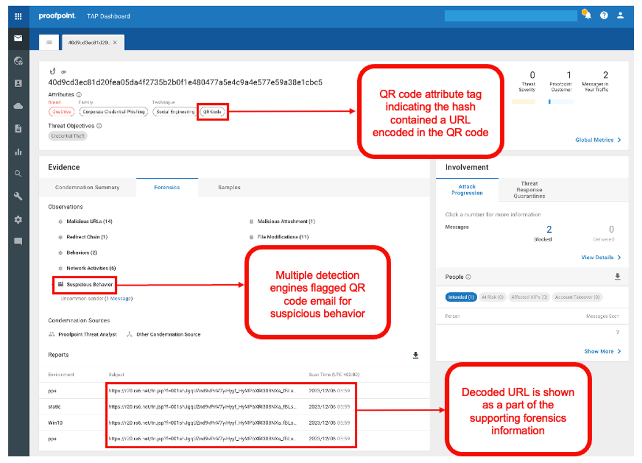Select the Attack Progression tab
Image resolution: width=642 pixels, height=463 pixels.
tap(467, 190)
